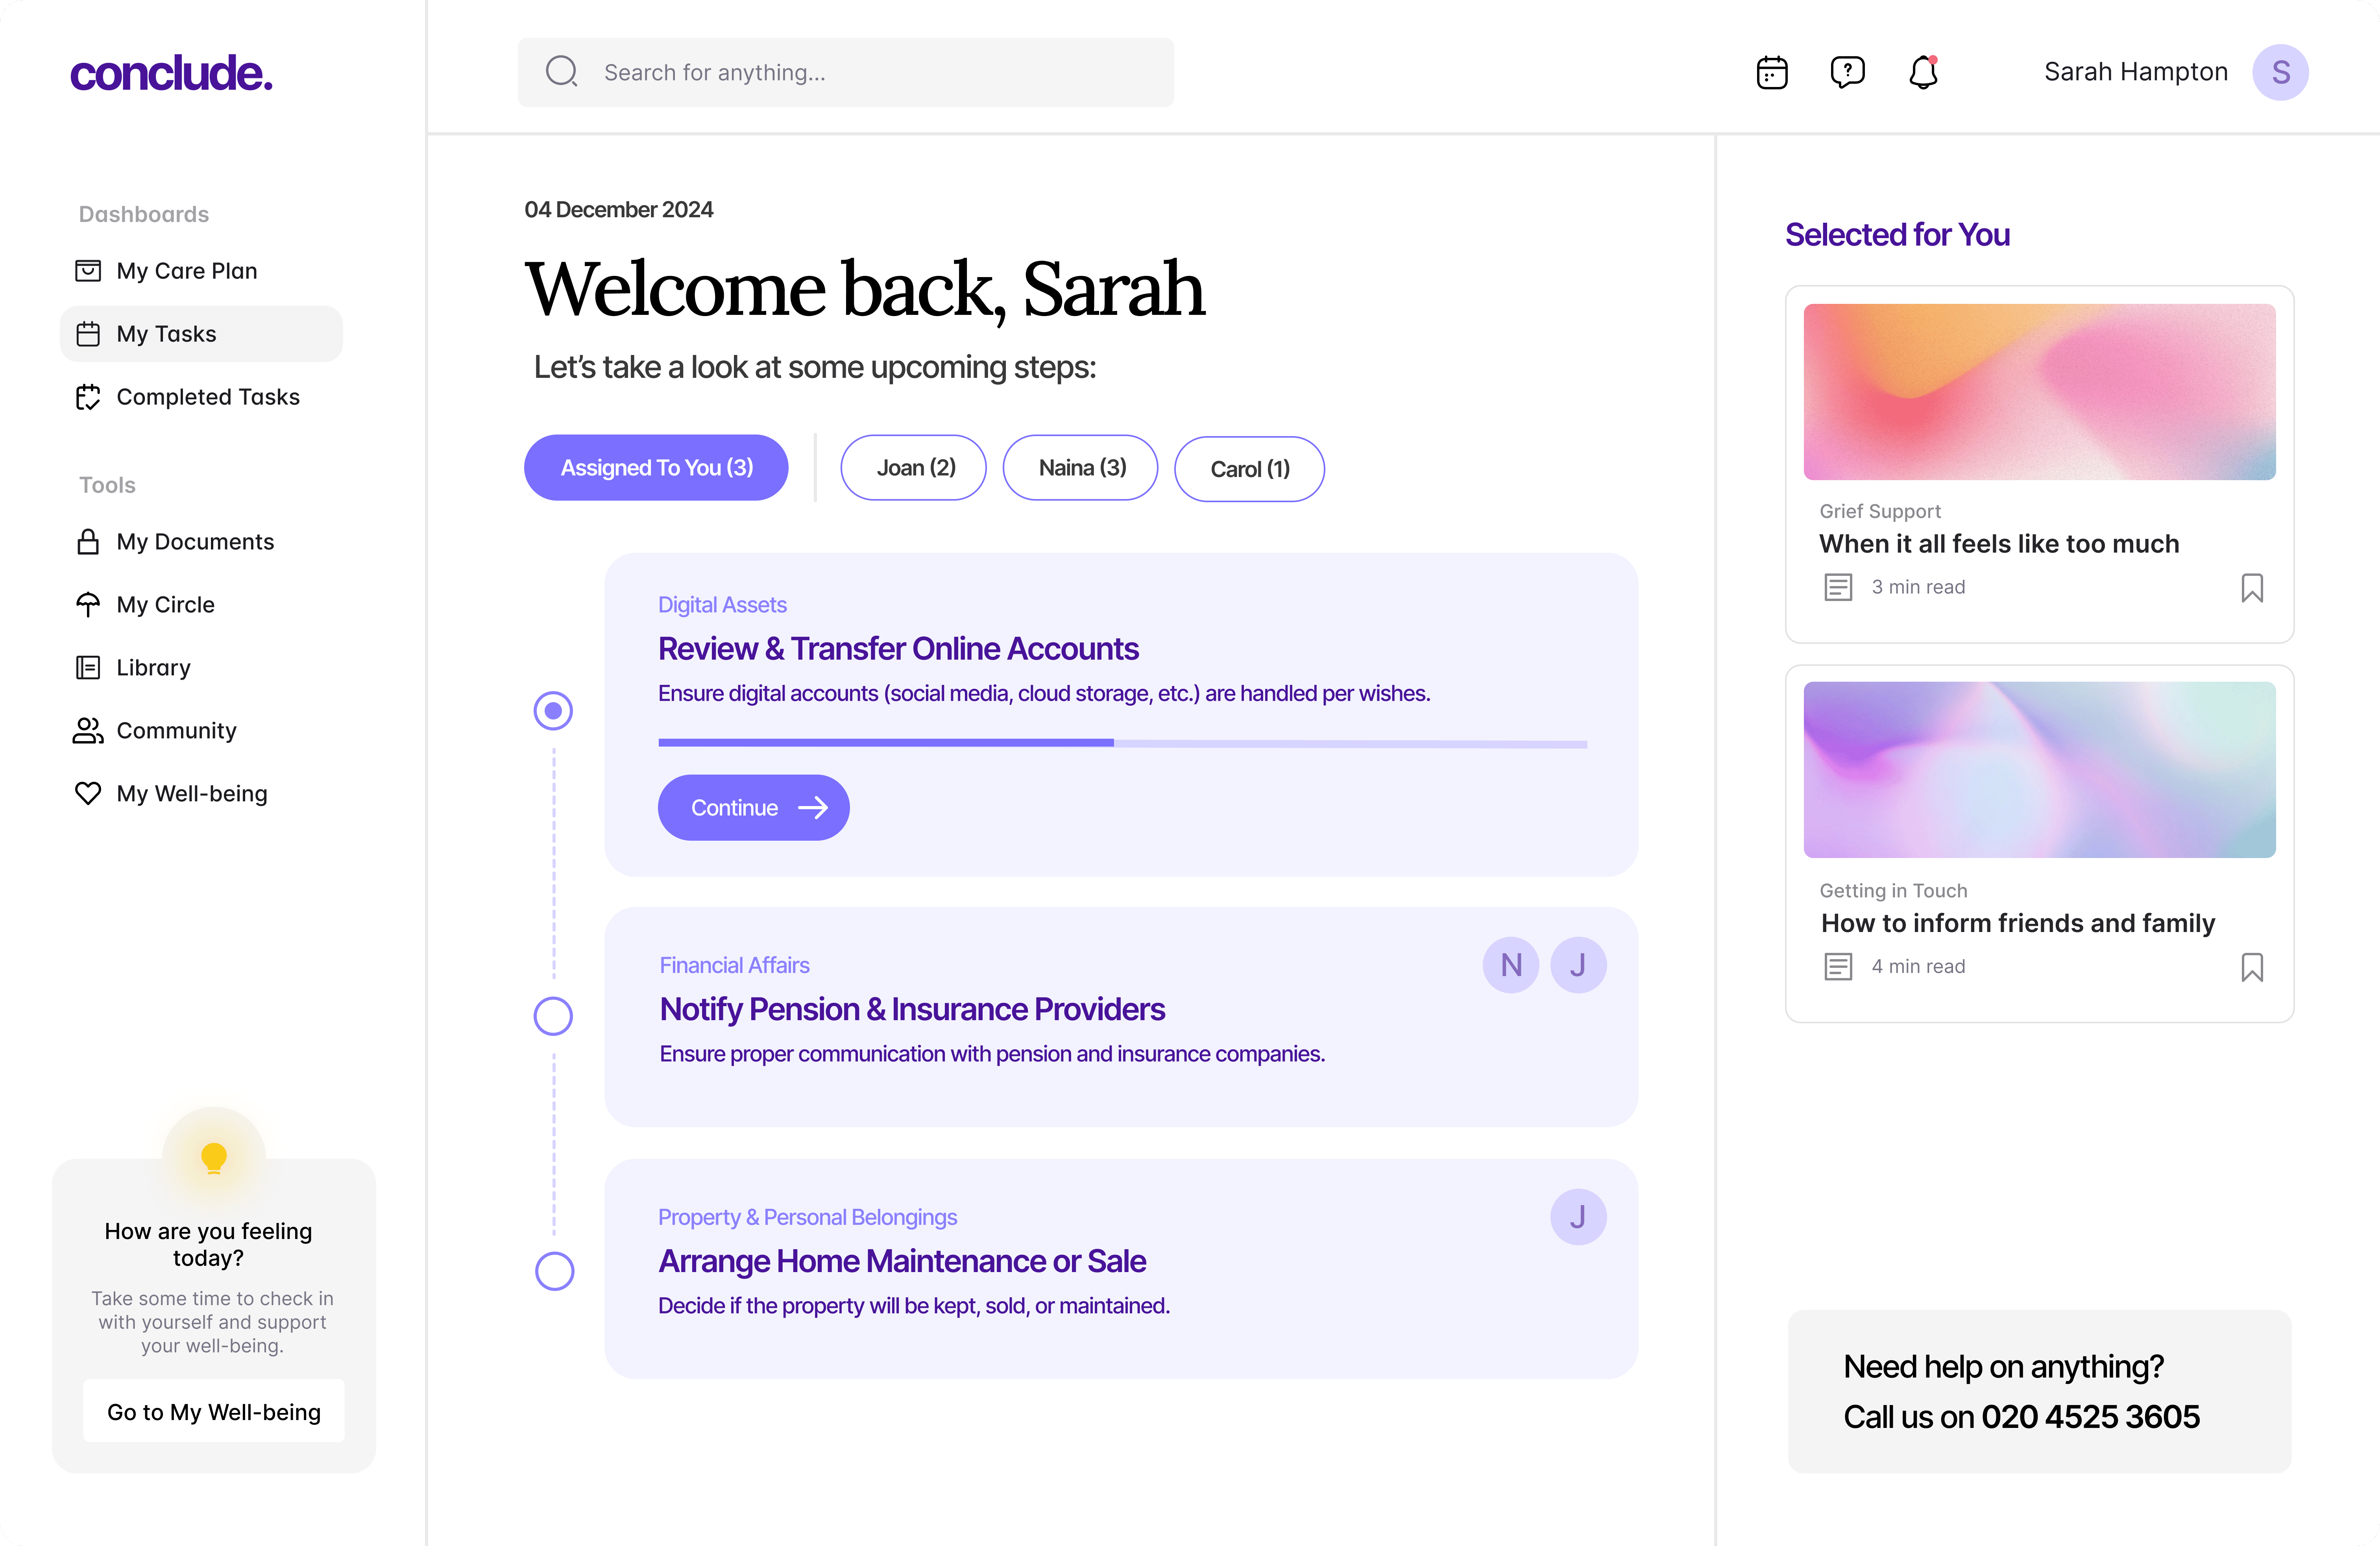Image resolution: width=2380 pixels, height=1546 pixels.
Task: Open My Well-being label in sidebar
Action: pyautogui.click(x=192, y=794)
